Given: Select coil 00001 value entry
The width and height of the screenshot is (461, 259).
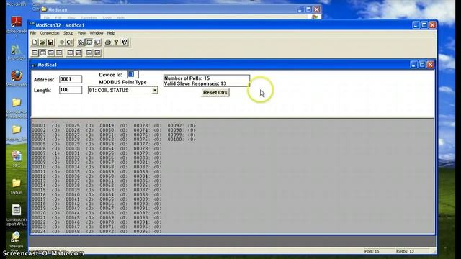Looking at the screenshot, I should pyautogui.click(x=55, y=125).
